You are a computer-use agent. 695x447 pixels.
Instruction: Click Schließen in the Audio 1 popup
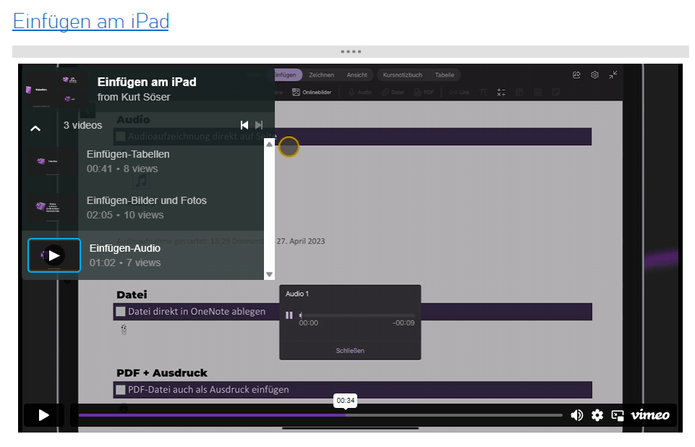[350, 351]
